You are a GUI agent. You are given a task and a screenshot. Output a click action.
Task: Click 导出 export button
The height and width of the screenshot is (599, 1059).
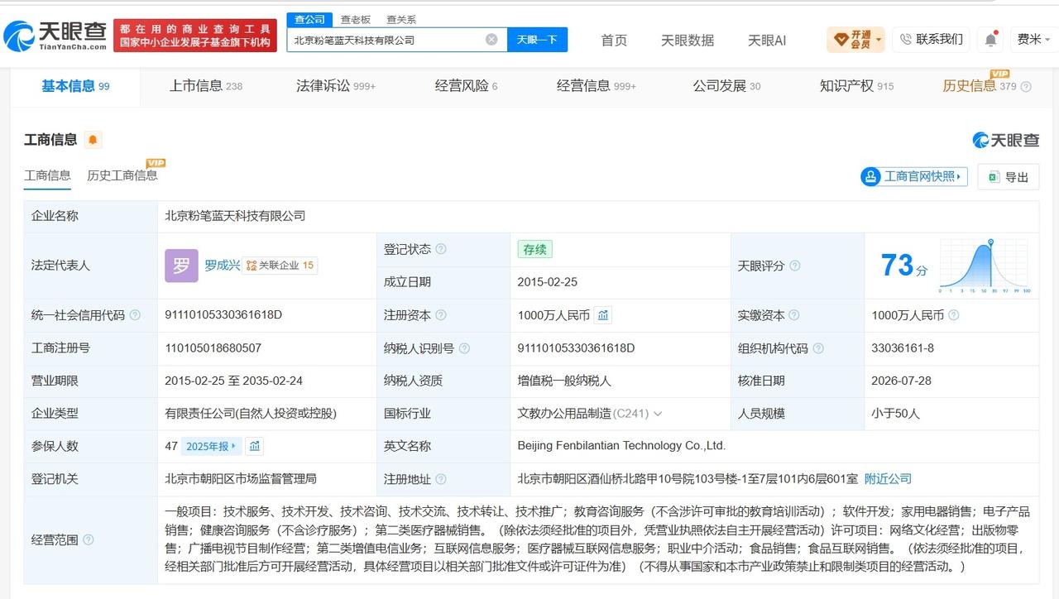pos(1008,177)
